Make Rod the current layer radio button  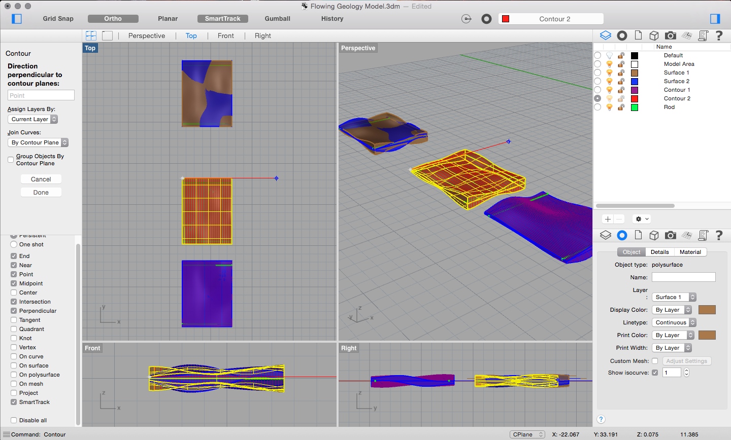[597, 107]
